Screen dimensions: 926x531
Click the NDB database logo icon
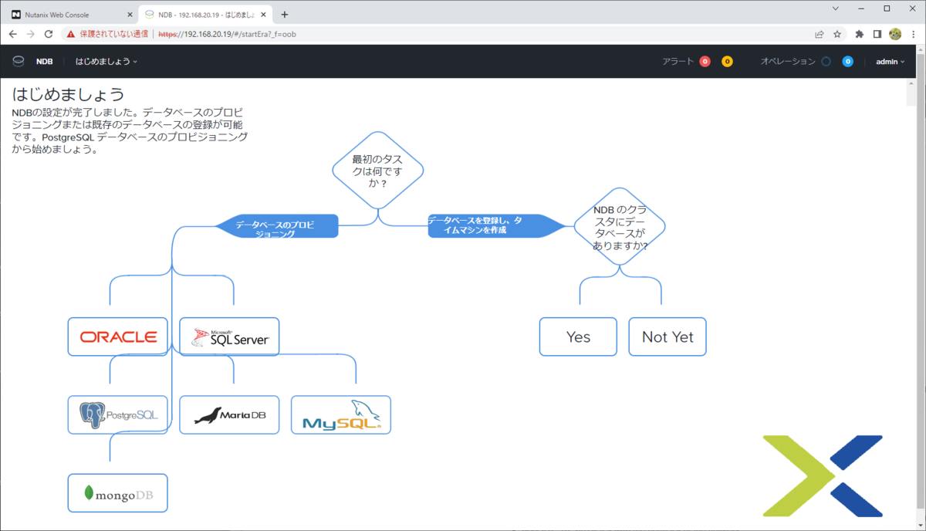(19, 61)
